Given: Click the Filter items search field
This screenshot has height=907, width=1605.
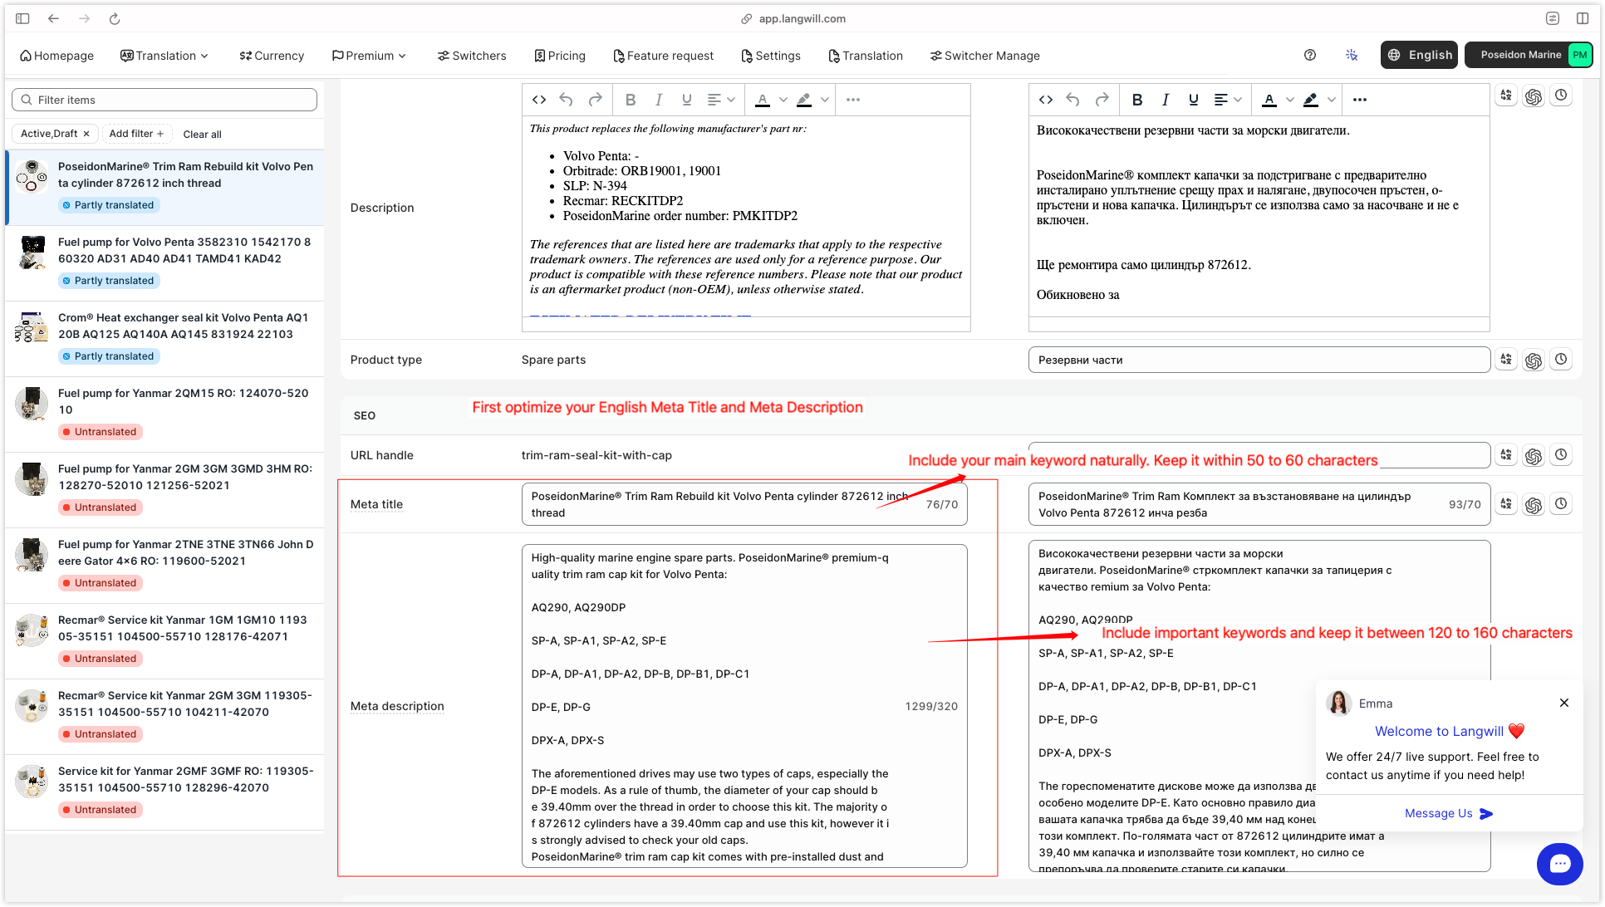Looking at the screenshot, I should pos(164,100).
